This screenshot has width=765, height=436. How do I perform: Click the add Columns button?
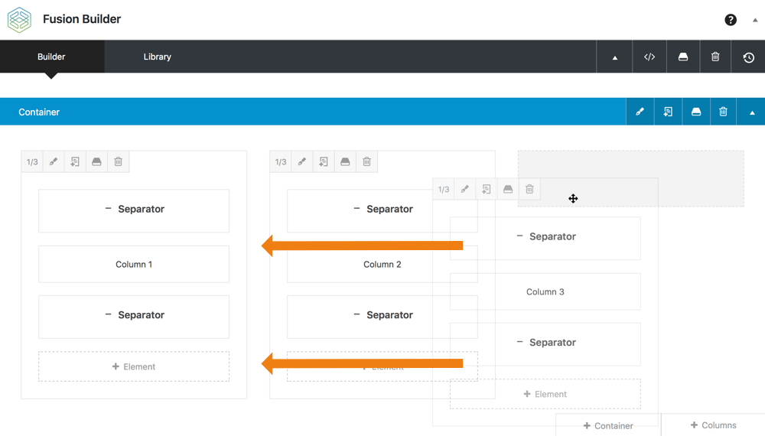(713, 425)
